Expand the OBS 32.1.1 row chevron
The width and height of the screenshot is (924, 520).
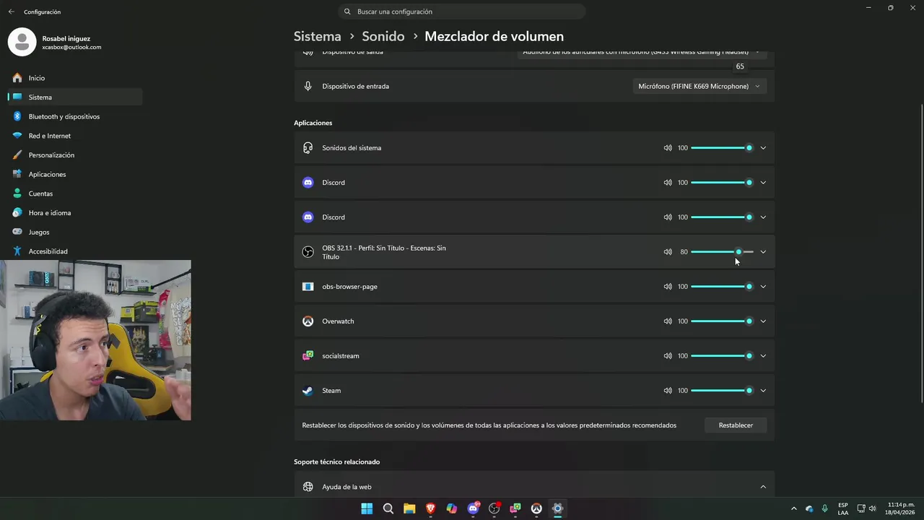click(x=763, y=252)
